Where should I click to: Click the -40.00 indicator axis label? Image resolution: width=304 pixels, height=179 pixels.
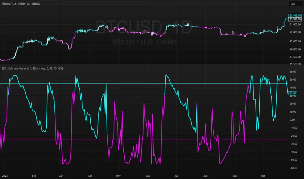[293, 152]
